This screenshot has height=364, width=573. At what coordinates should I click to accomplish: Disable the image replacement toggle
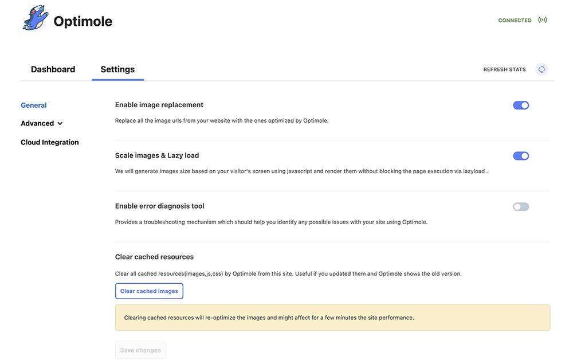[x=521, y=105]
